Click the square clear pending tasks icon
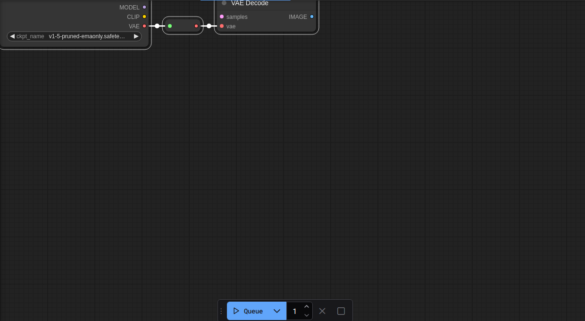 point(341,311)
